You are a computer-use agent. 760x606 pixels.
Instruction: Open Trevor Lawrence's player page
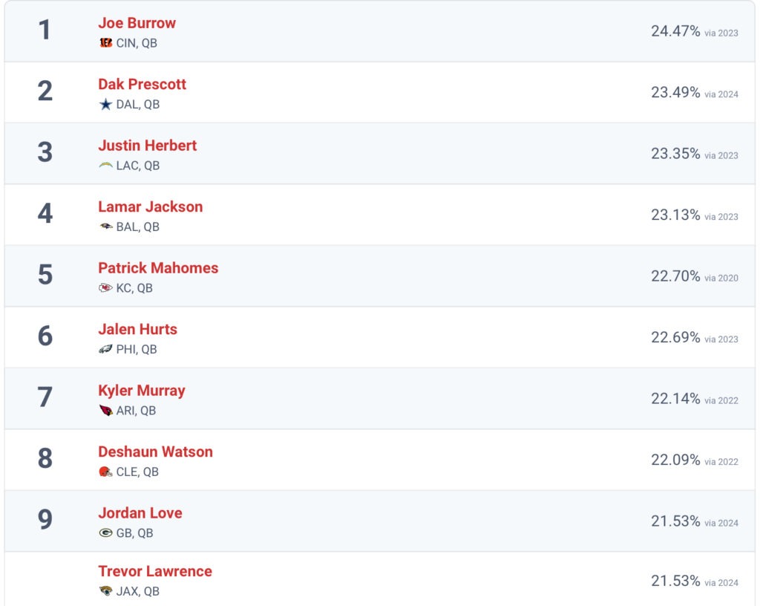154,571
